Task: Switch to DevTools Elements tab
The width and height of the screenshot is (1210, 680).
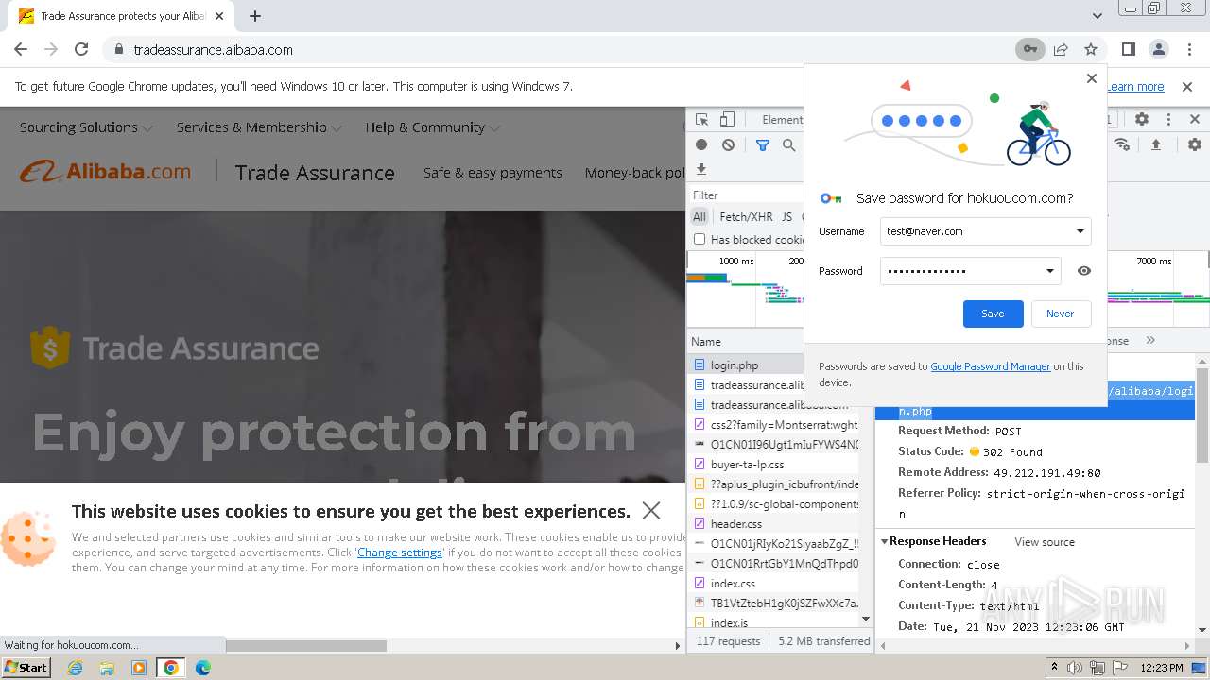Action: coord(783,120)
